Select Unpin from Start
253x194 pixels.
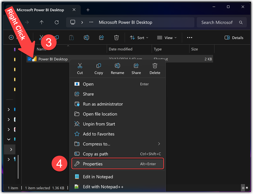coord(117,124)
